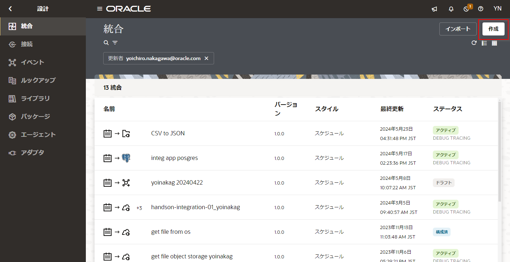Open the notifications bell
510x262 pixels.
[451, 9]
